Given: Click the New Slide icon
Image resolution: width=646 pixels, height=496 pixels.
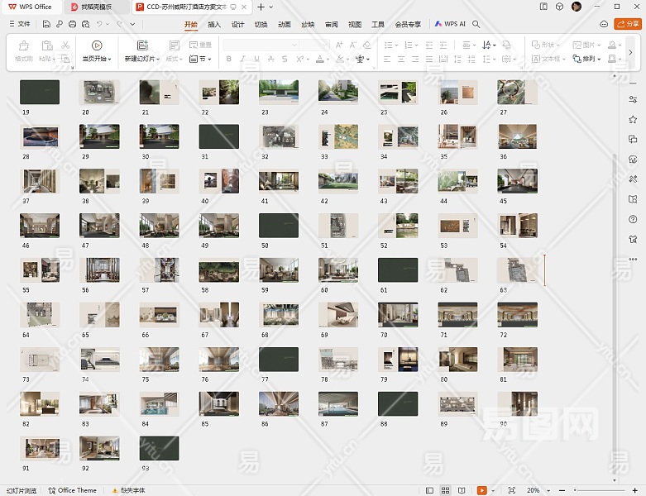Looking at the screenshot, I should 141,46.
